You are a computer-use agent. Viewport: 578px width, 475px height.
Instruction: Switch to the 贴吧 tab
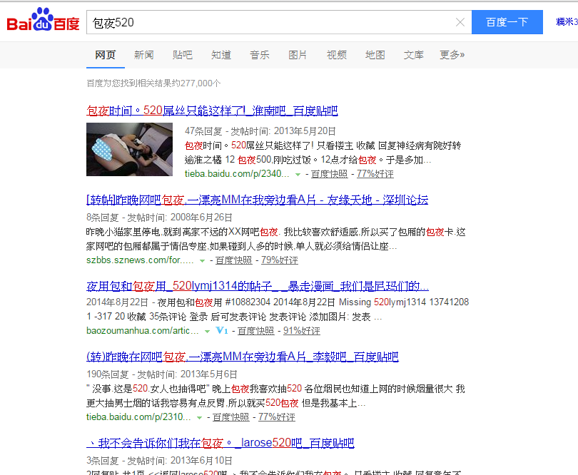pos(183,55)
